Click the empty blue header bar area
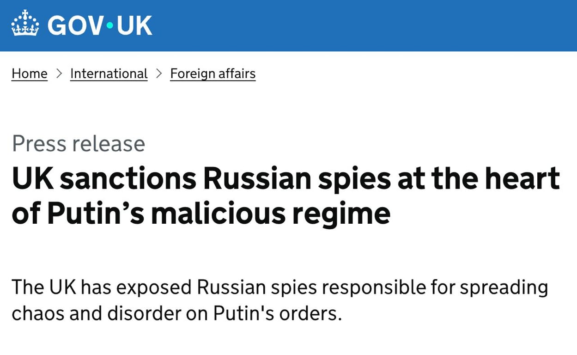This screenshot has width=577, height=355. [370, 25]
